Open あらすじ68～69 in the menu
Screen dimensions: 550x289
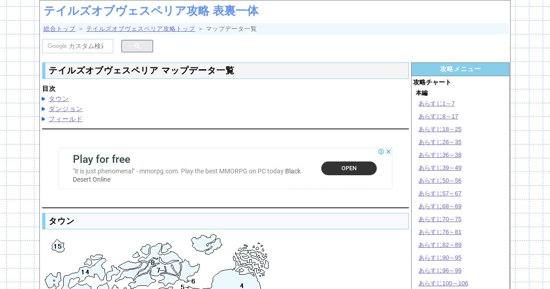click(x=440, y=206)
